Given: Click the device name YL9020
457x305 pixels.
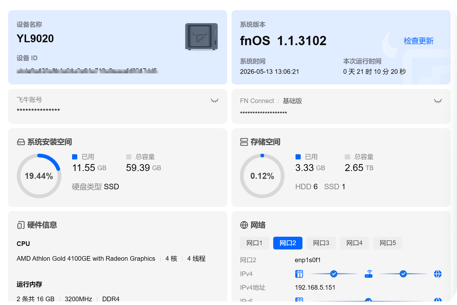Looking at the screenshot, I should [35, 38].
